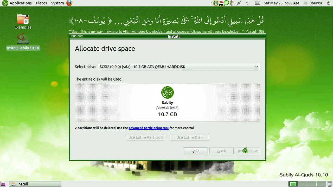
Task: Switch to the last workspace in switcher
Action: 321,184
